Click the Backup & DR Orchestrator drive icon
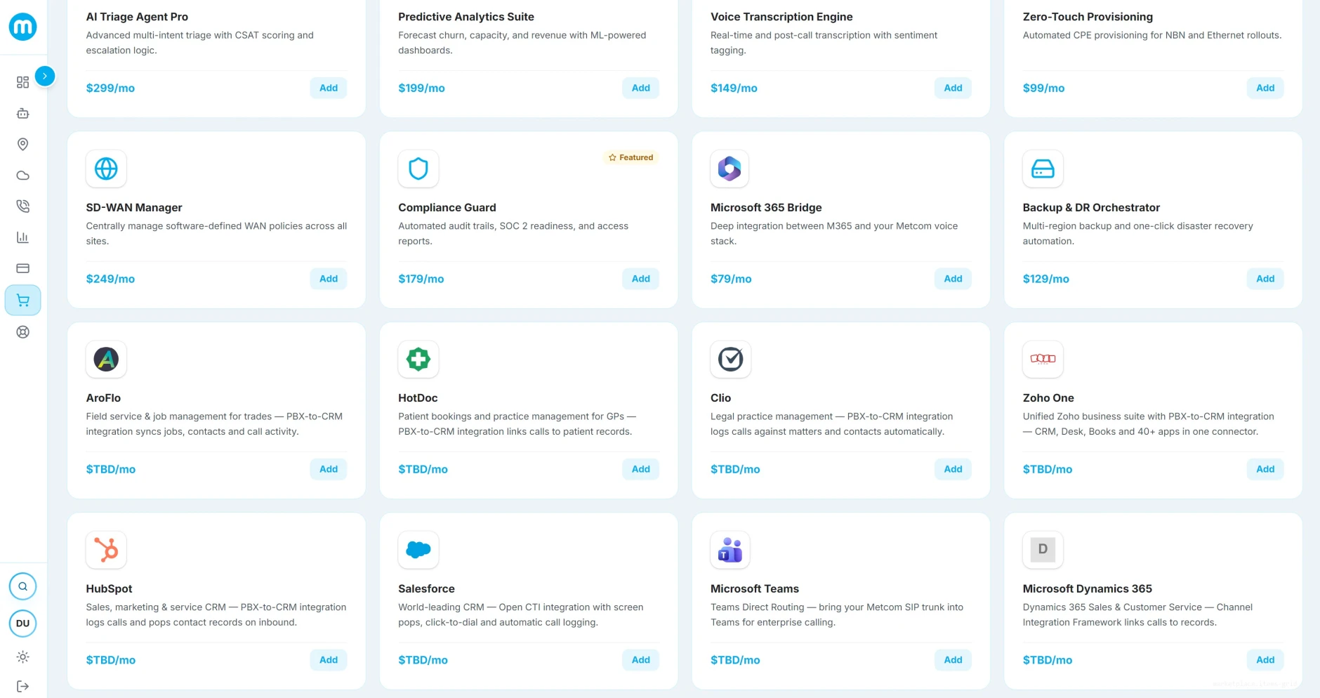1320x698 pixels. pos(1043,169)
